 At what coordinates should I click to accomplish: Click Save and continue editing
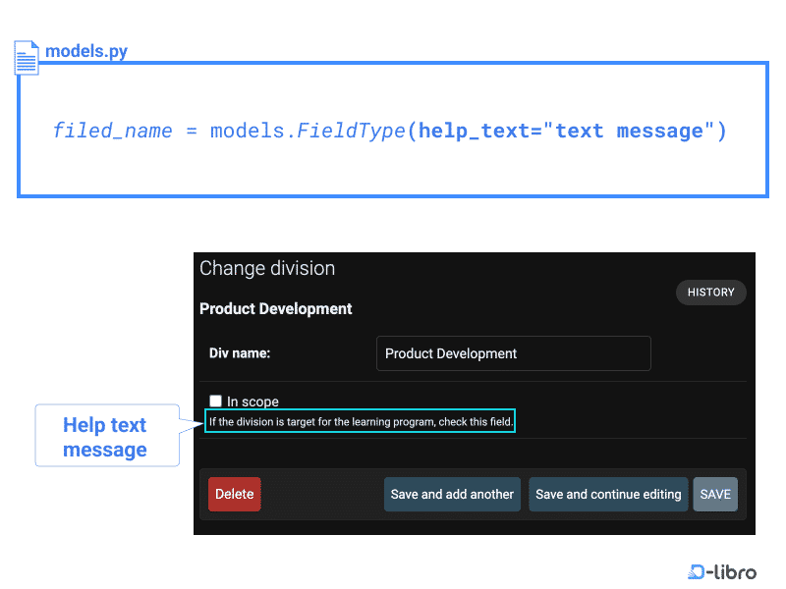point(607,494)
